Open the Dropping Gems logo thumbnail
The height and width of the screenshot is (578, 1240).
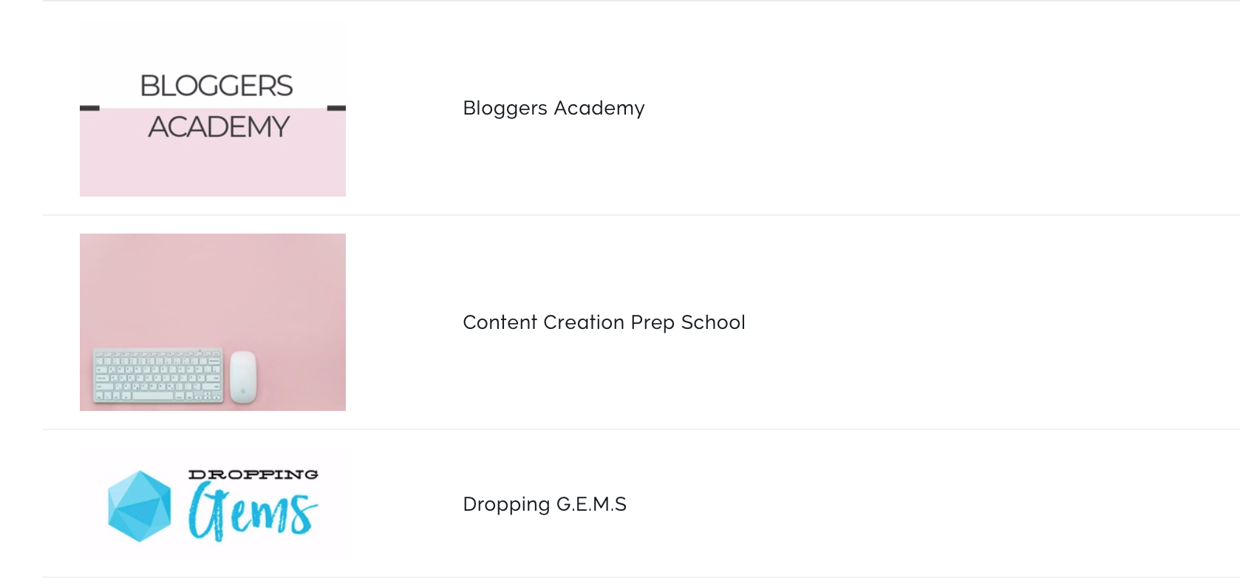pyautogui.click(x=213, y=504)
